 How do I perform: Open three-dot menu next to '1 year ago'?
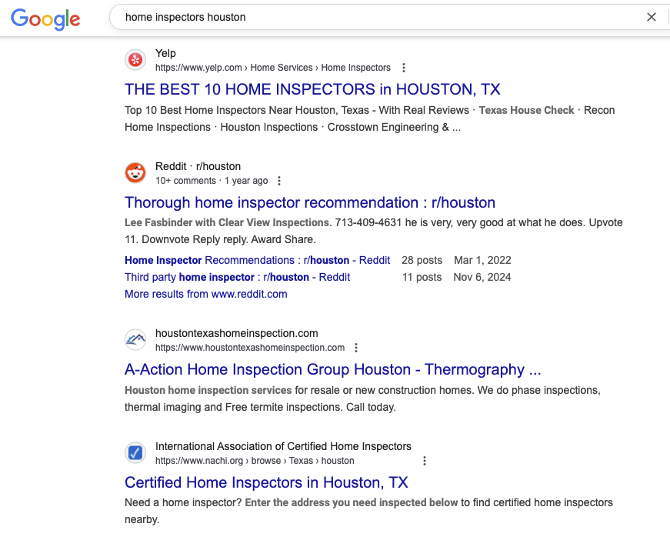tap(279, 181)
